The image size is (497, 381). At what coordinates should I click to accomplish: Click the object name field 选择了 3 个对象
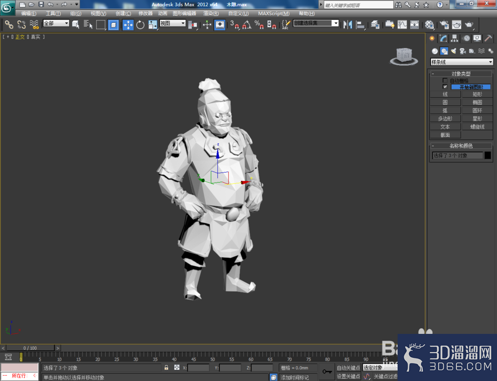click(x=457, y=155)
